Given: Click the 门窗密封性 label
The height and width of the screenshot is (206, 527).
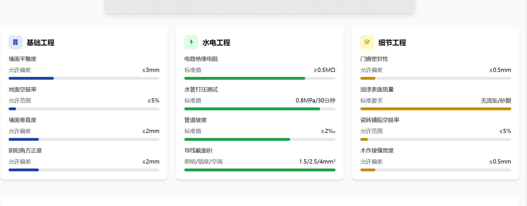Looking at the screenshot, I should click(374, 59).
